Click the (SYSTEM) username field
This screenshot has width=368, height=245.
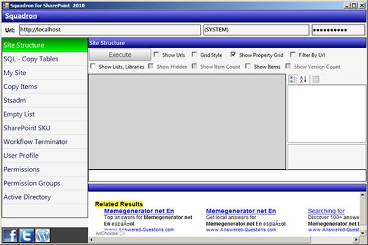pyautogui.click(x=256, y=30)
